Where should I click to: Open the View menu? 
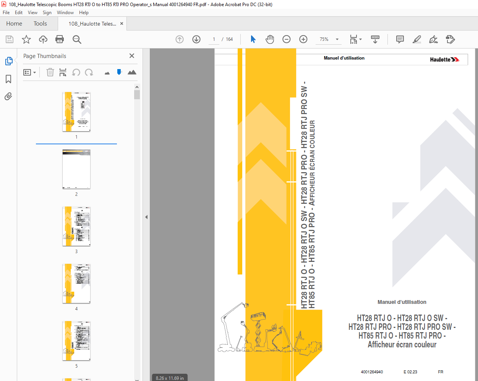coord(32,13)
